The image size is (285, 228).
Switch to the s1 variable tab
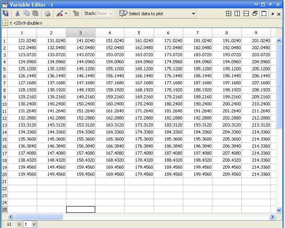pyautogui.click(x=9, y=224)
